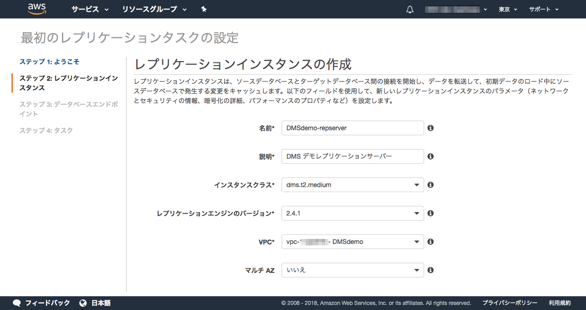This screenshot has width=586, height=310.
Task: Click info icon beside VPC dropdown
Action: (431, 242)
